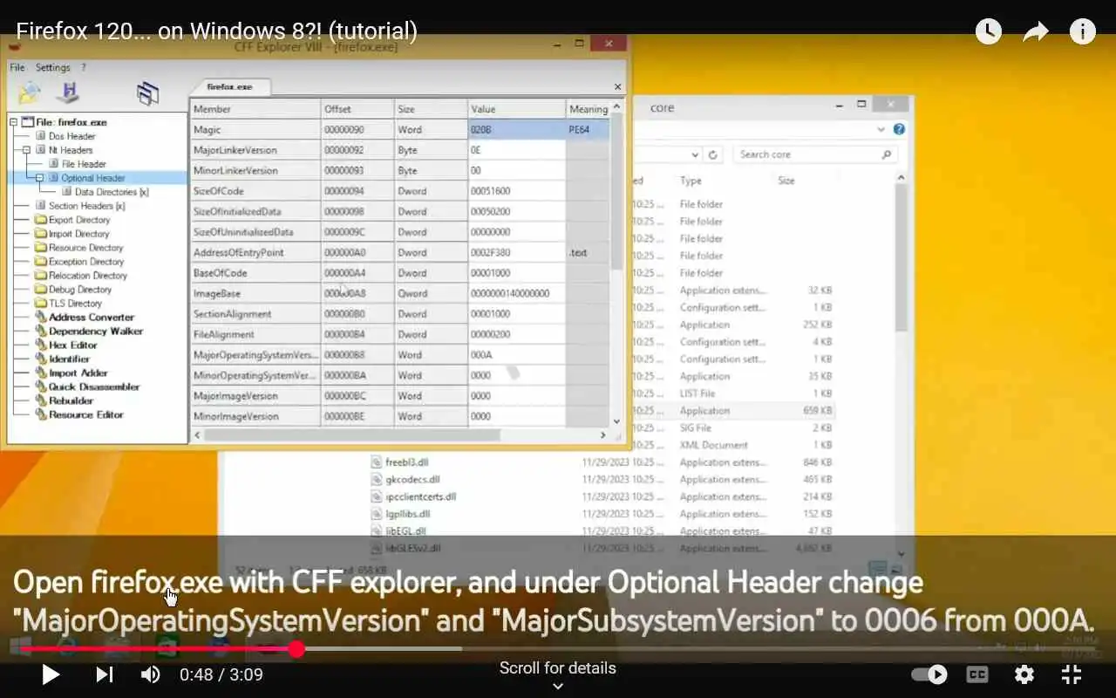Open the Import Adder tool
Viewport: 1116px width, 698px height.
[x=78, y=373]
